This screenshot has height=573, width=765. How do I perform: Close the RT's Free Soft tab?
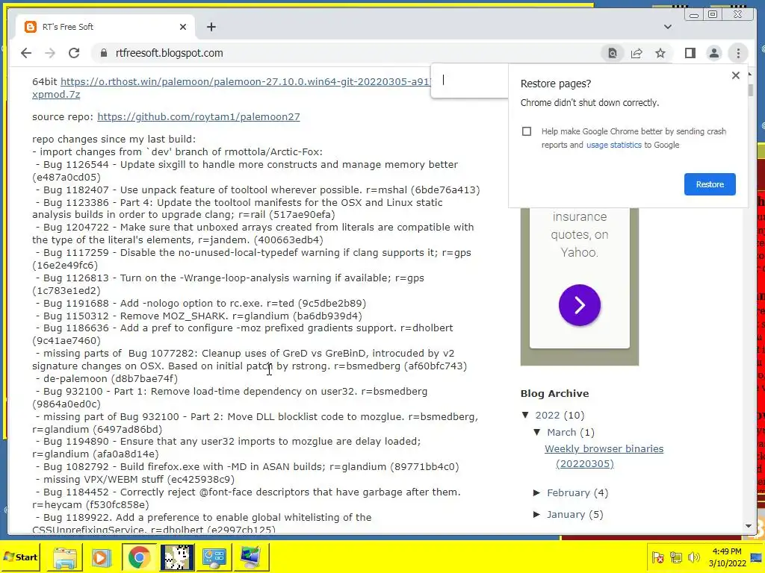[x=183, y=27]
